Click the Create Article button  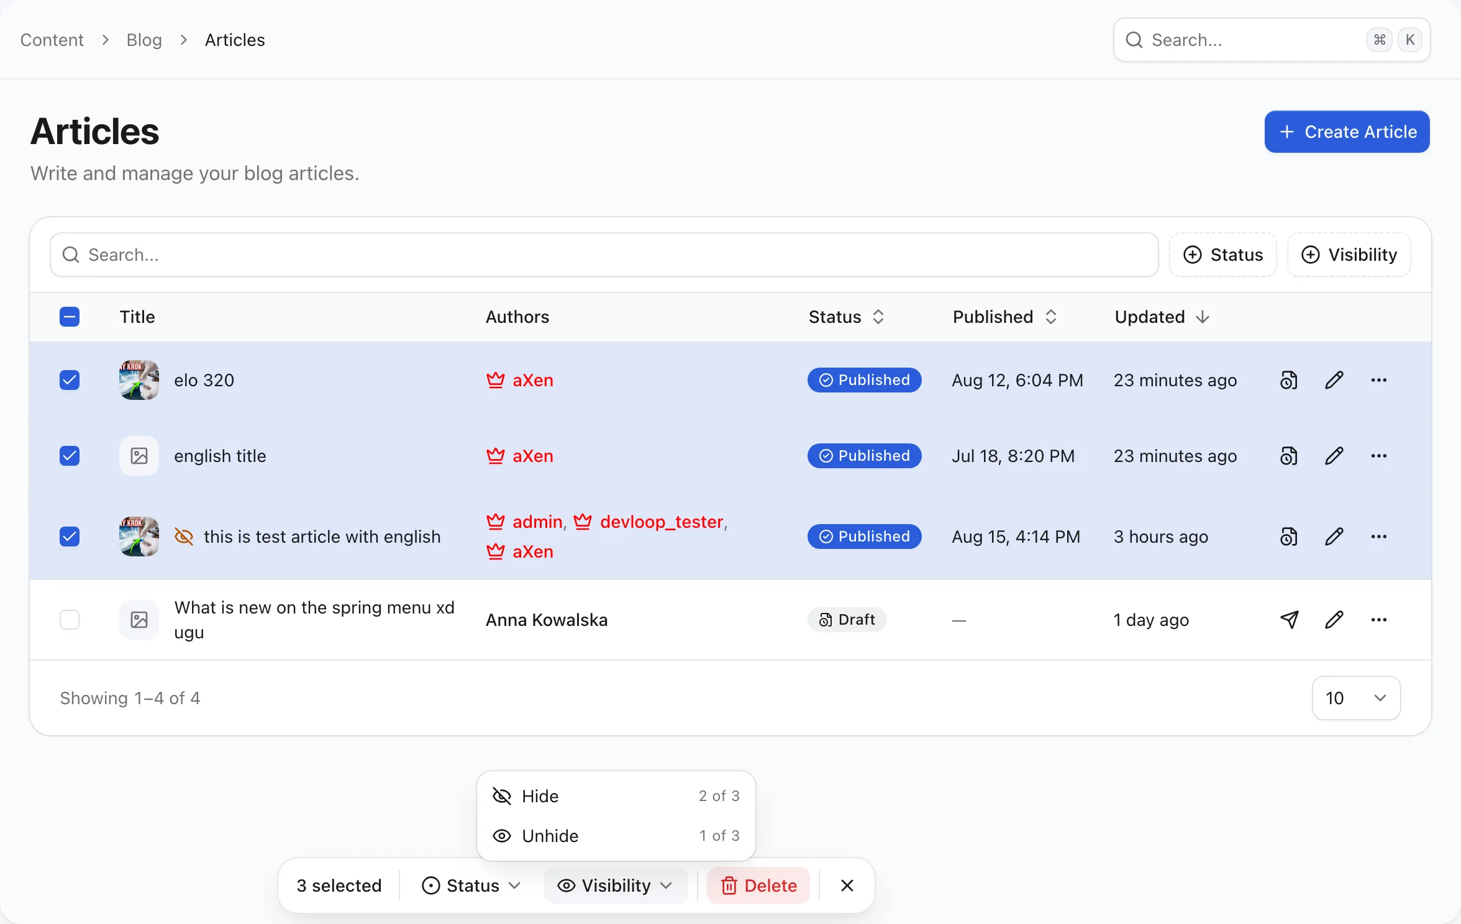click(1347, 132)
